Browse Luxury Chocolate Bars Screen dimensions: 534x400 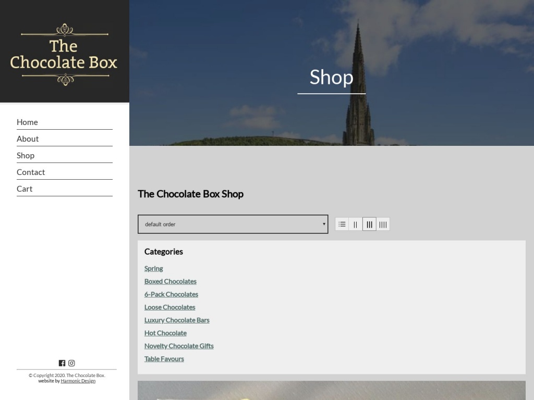(177, 320)
